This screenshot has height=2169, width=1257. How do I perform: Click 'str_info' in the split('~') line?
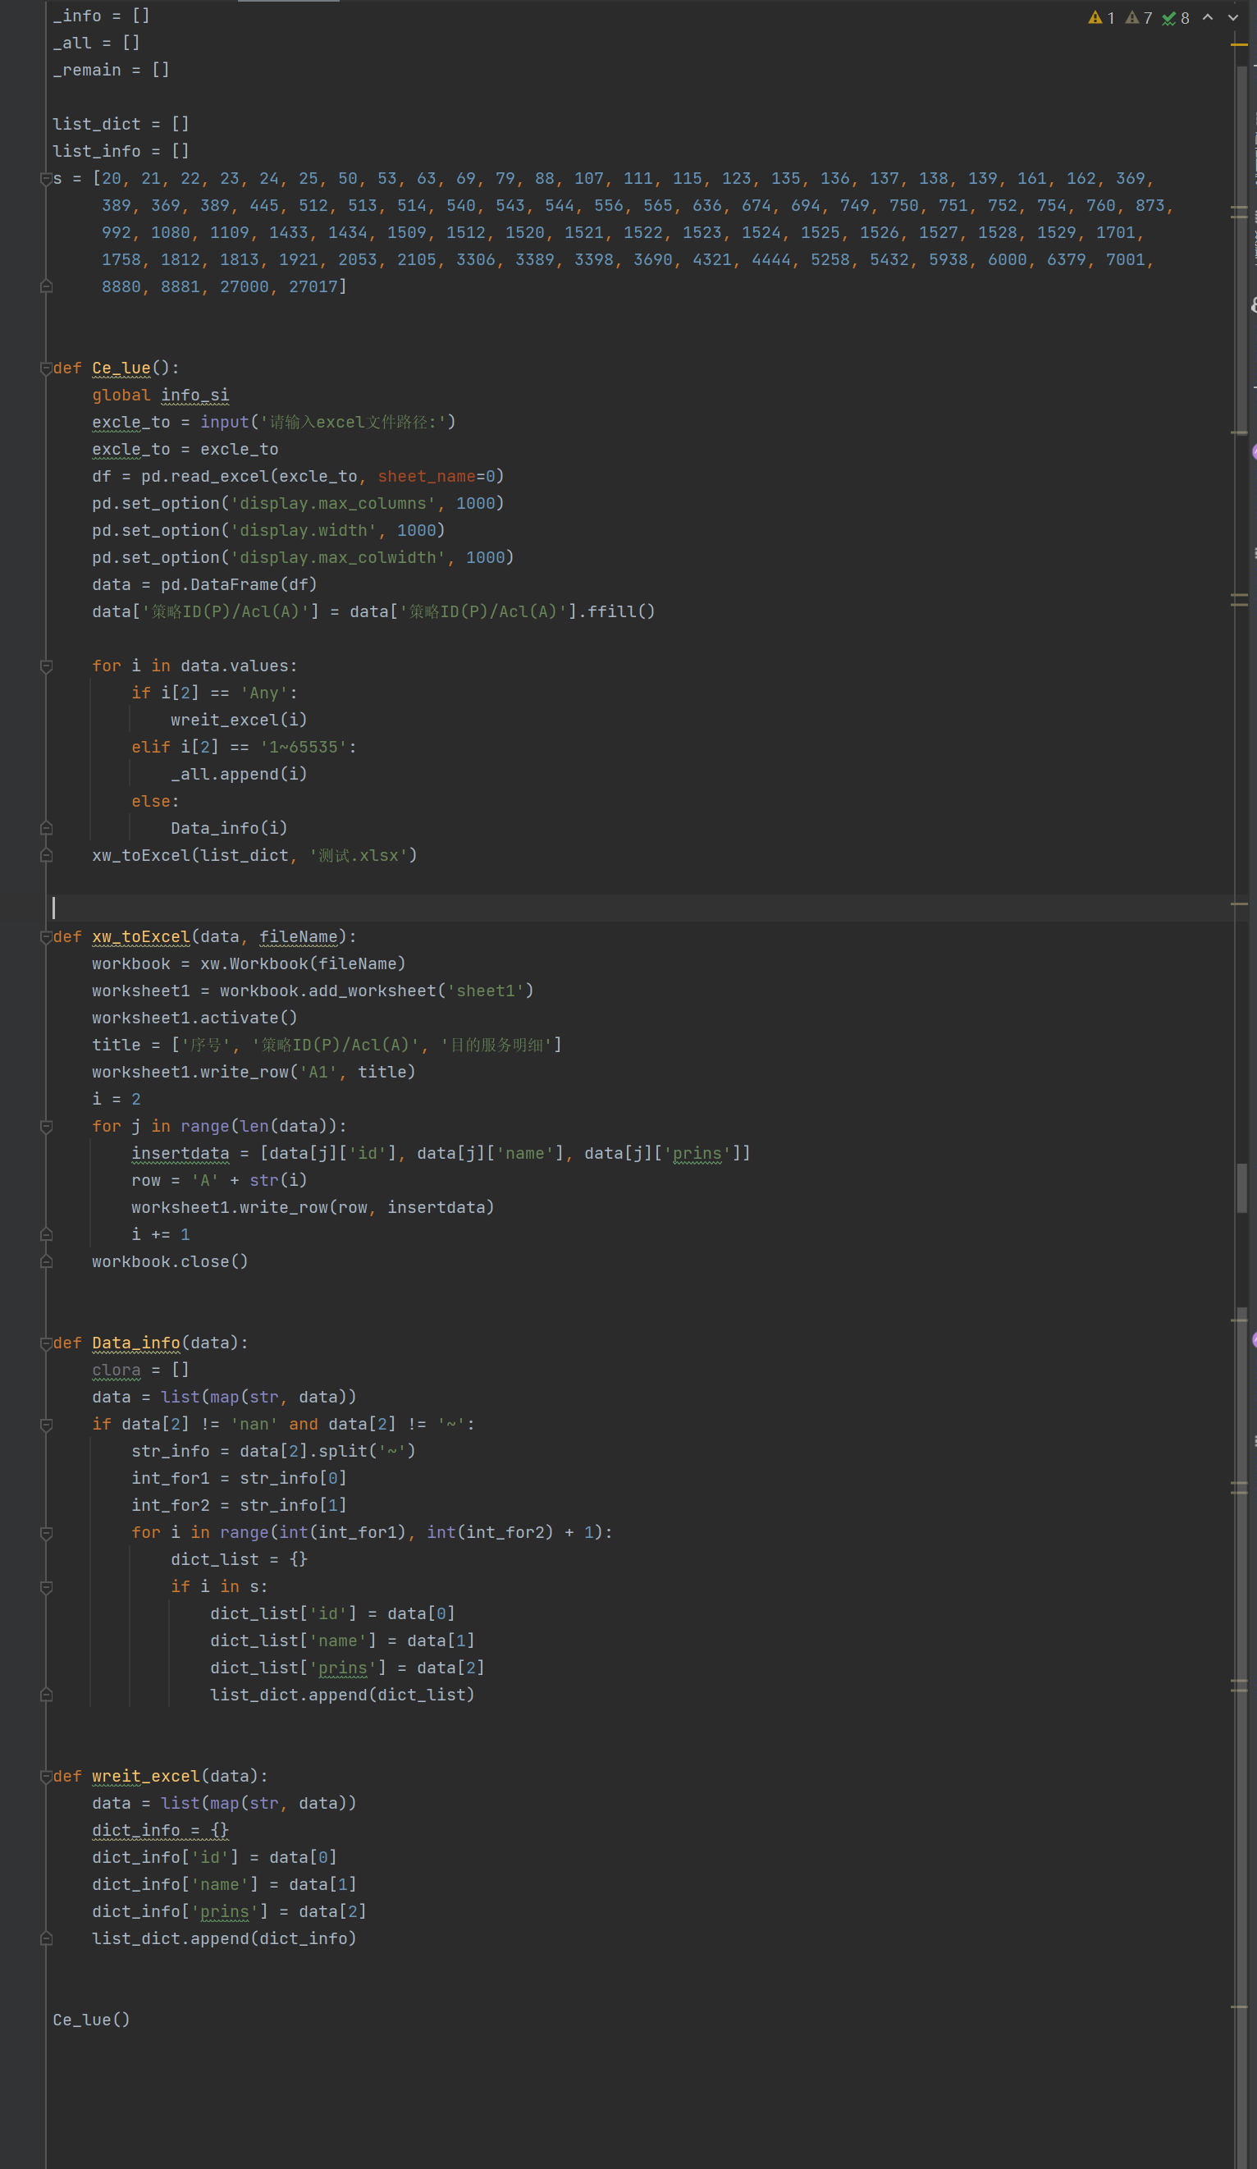pos(171,1452)
